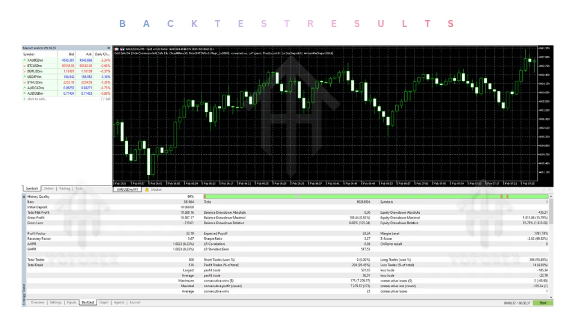
Task: Select the USDJPYm symbol row
Action: 66,77
